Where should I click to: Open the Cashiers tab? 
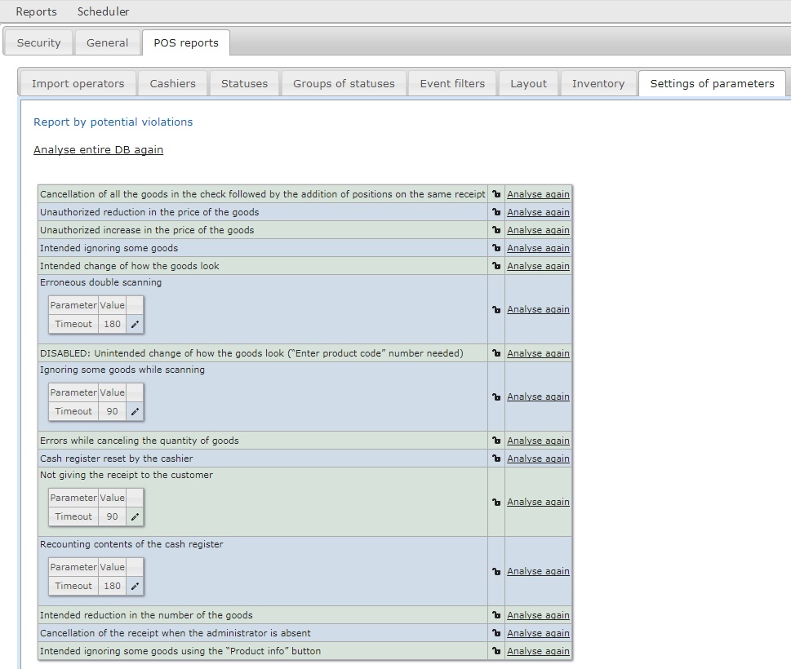click(172, 83)
